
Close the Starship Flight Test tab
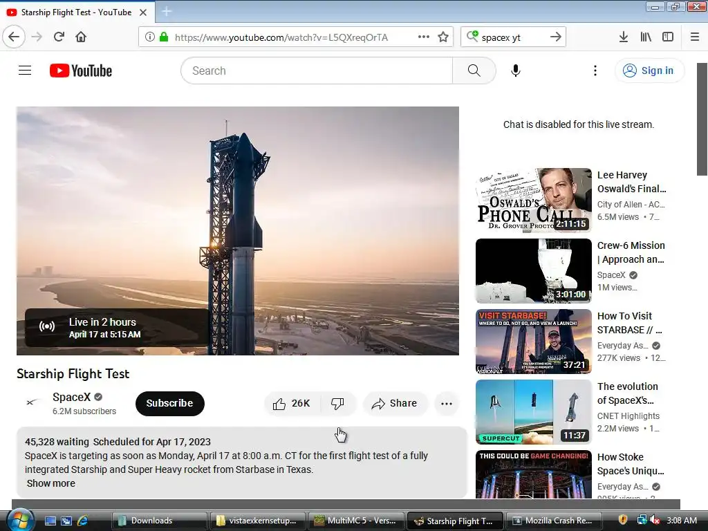coord(143,12)
